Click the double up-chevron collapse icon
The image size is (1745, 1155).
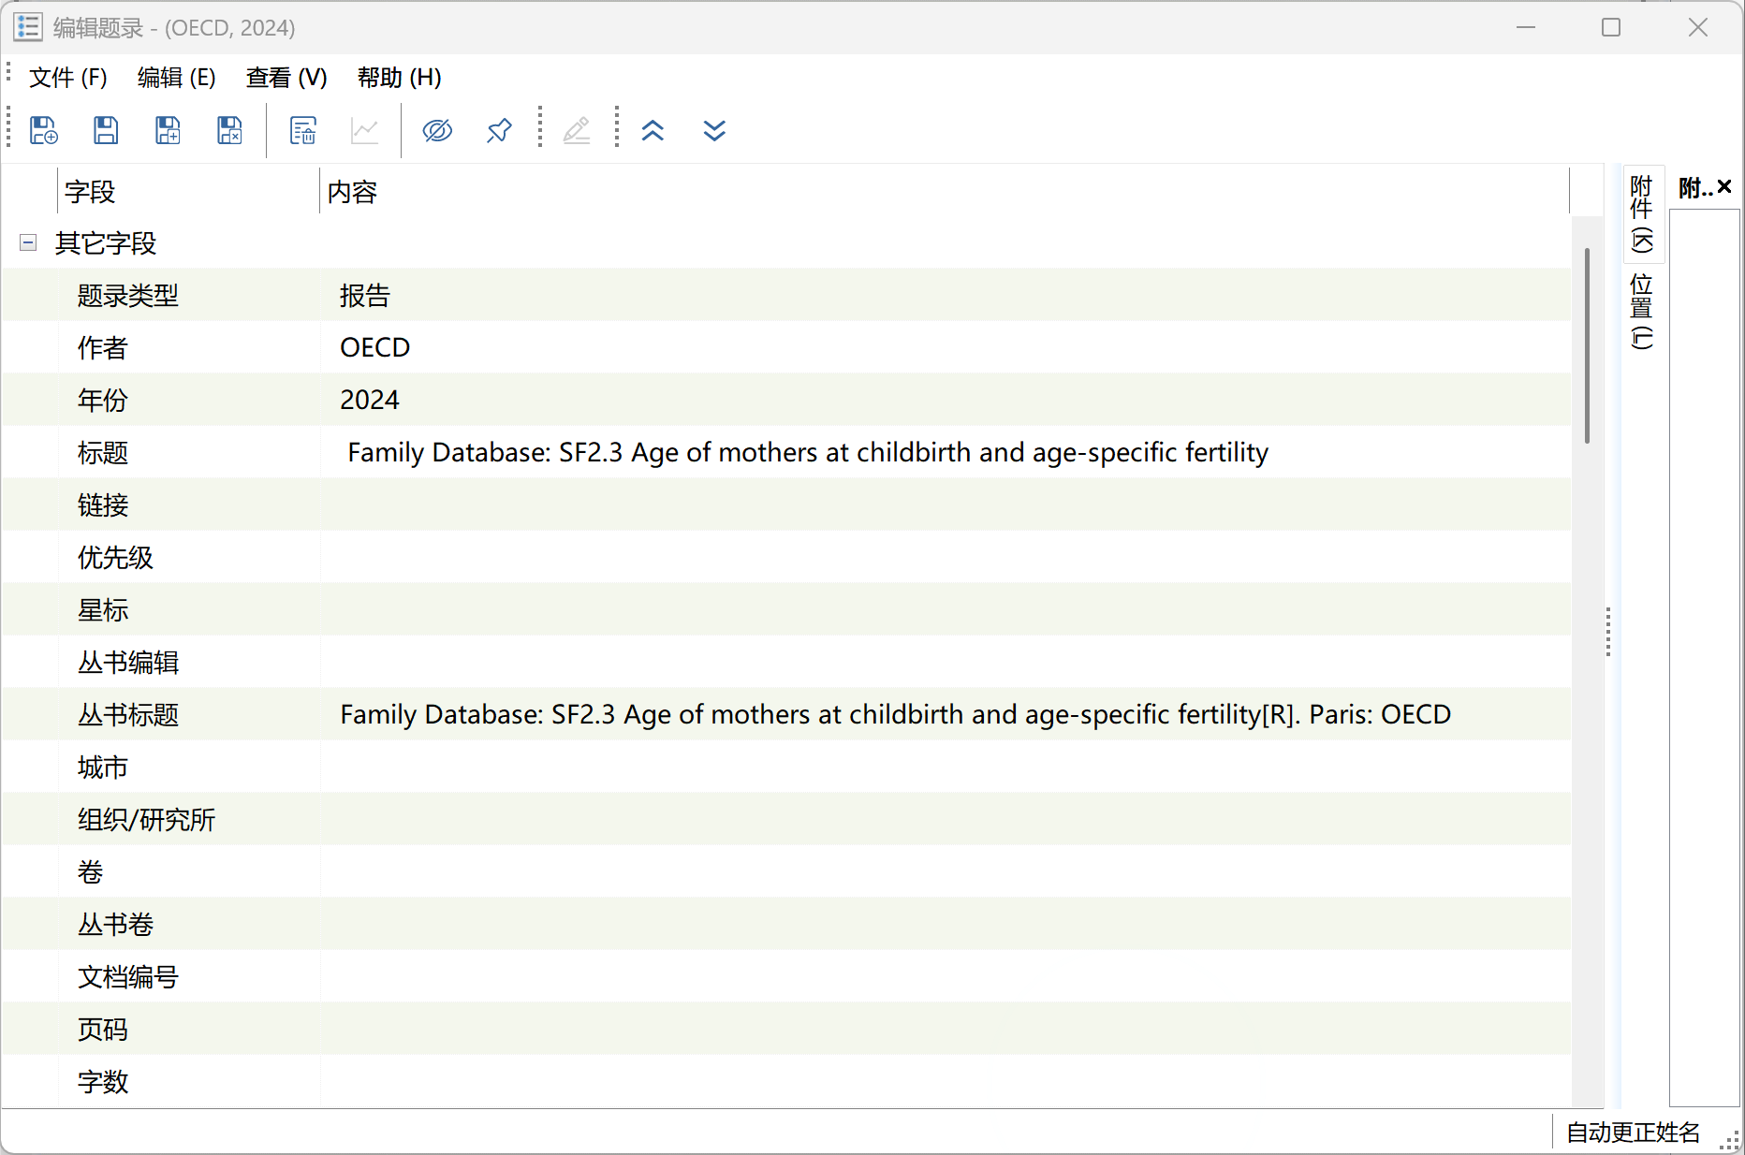653,130
